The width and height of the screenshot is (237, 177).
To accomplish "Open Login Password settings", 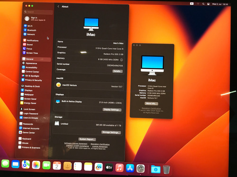I will point(29,113).
